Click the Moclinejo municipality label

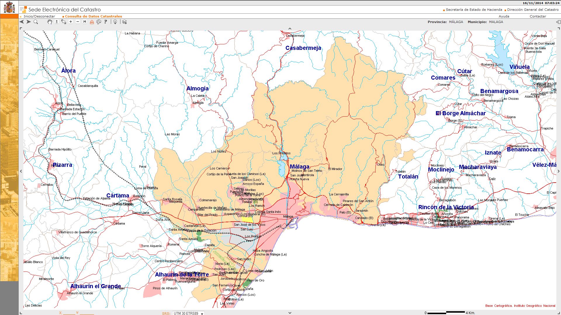[441, 169]
